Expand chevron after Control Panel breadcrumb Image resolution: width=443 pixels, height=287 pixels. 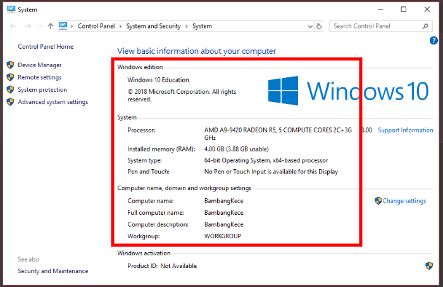[x=120, y=27]
